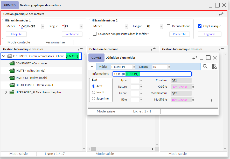Image resolution: width=230 pixels, height=159 pixels.
Task: Click the Légende button
Action: (x=210, y=34)
